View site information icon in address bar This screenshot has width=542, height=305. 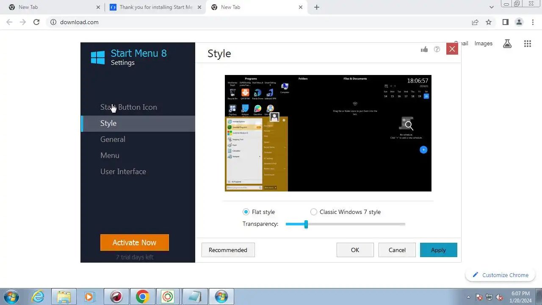(x=53, y=22)
